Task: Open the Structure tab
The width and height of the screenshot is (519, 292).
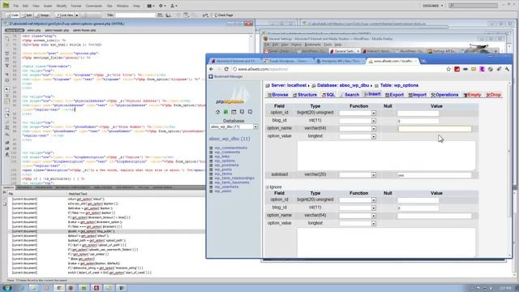Action: [x=305, y=95]
